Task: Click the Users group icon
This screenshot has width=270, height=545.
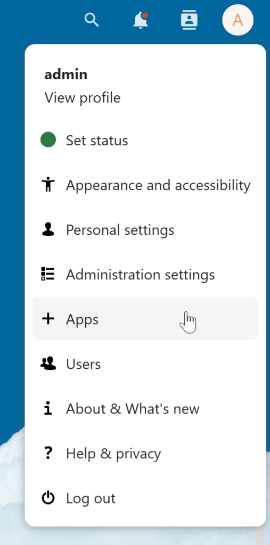Action: [48, 363]
